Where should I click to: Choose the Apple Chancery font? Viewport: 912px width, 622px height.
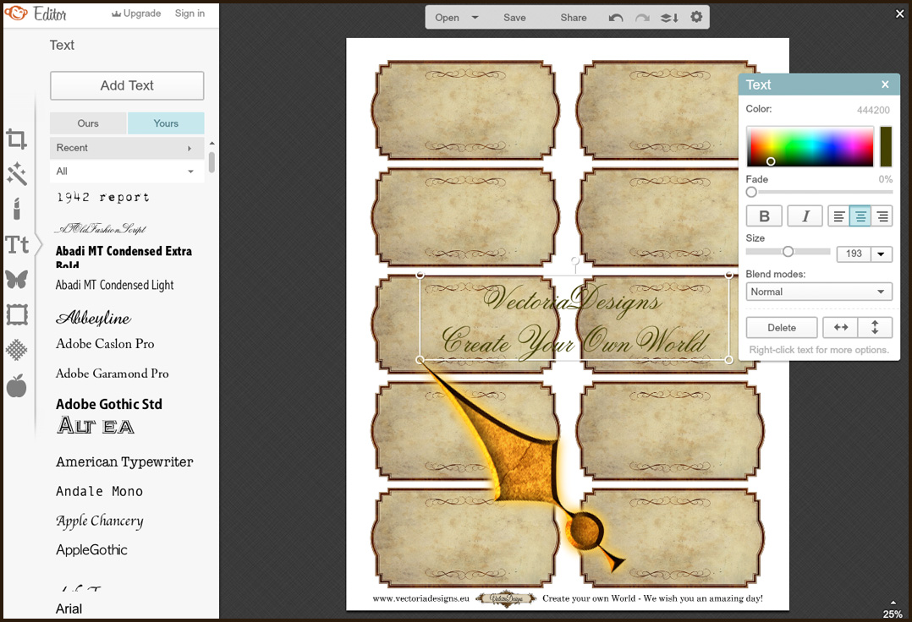pos(100,521)
